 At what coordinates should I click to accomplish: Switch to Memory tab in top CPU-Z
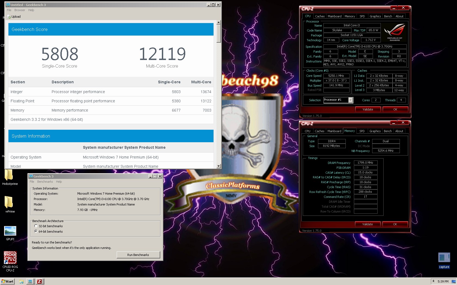coord(350,16)
